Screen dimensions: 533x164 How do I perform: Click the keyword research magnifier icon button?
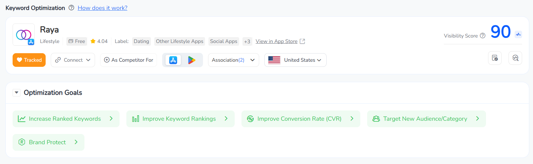point(515,58)
